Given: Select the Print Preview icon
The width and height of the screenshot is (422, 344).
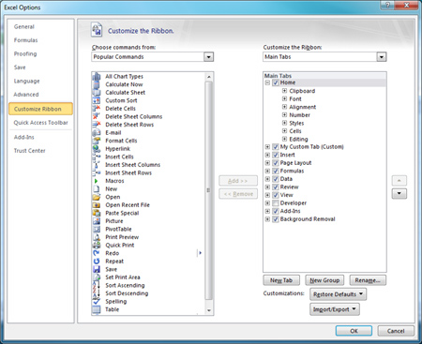Looking at the screenshot, I should (x=97, y=237).
